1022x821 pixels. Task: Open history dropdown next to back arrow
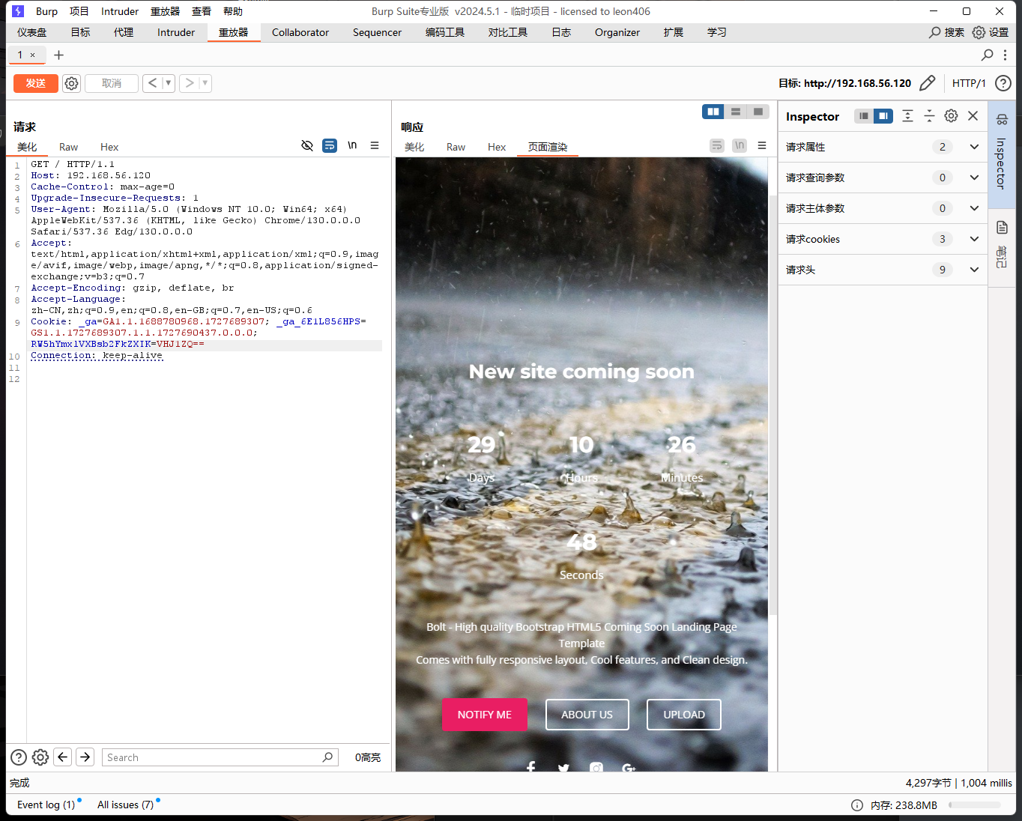(169, 83)
